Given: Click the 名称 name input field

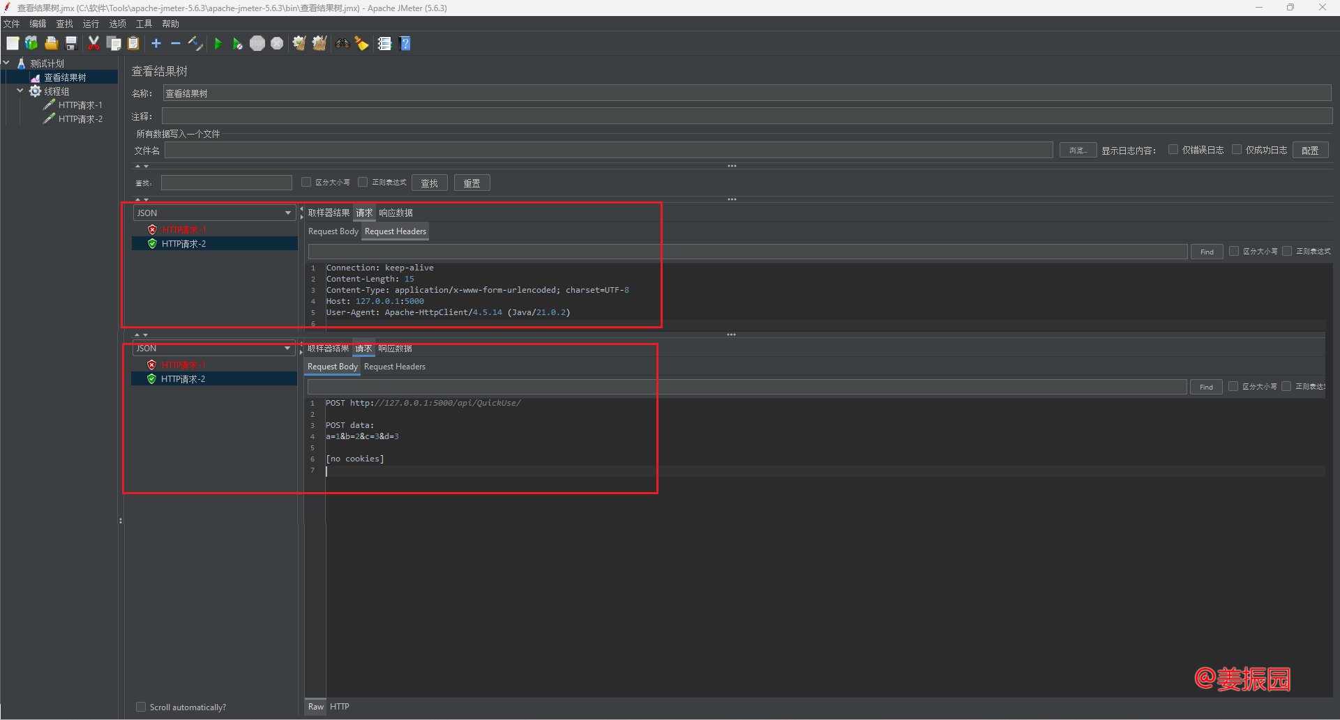Looking at the screenshot, I should click(x=747, y=93).
